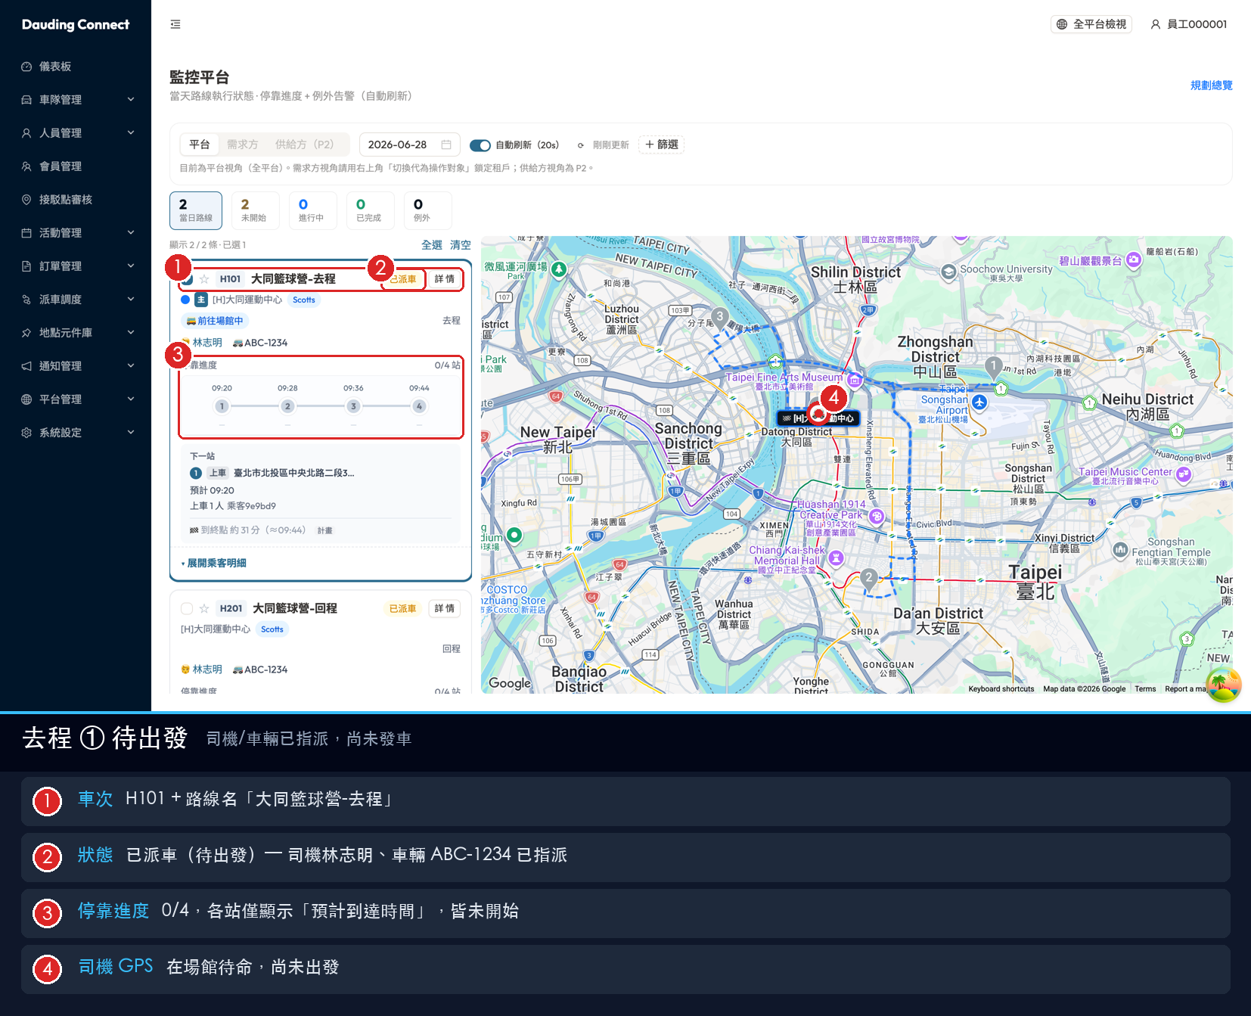Open 詳情 for H101 去程
1251x1016 pixels.
point(445,279)
